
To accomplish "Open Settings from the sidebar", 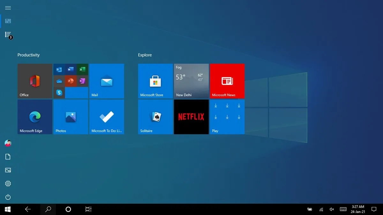I will tap(8, 183).
